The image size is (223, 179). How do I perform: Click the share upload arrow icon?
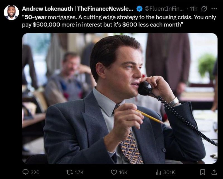(x=214, y=172)
